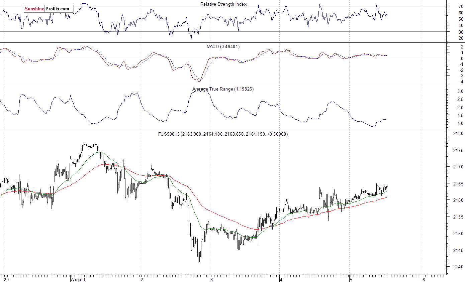Click the MACD -4 scale label
Viewport: 465px width, 282px height.
click(461, 82)
